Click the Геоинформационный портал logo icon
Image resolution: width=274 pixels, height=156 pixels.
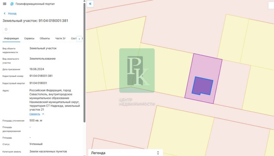tap(12, 4)
